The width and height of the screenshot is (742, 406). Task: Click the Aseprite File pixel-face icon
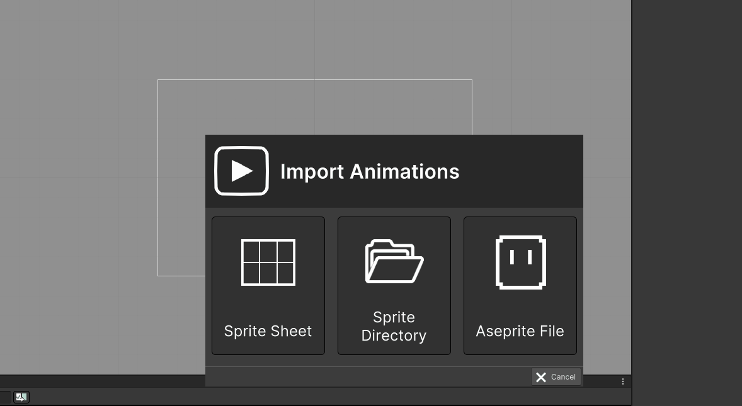pos(520,262)
